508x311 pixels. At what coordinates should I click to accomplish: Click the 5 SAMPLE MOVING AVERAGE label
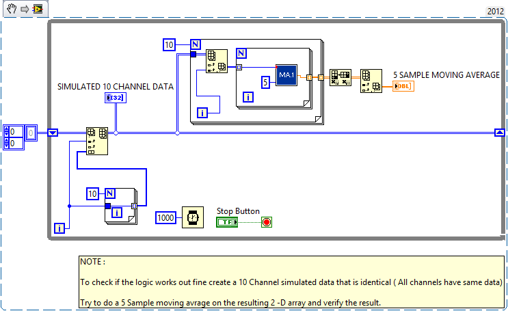[446, 75]
